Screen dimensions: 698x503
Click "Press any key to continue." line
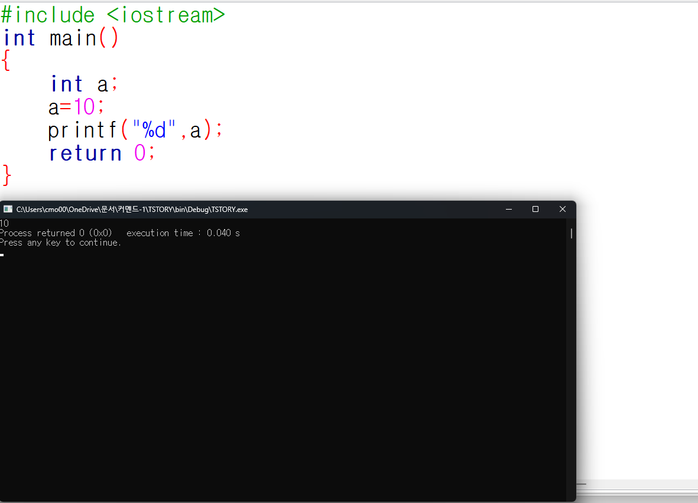coord(60,243)
